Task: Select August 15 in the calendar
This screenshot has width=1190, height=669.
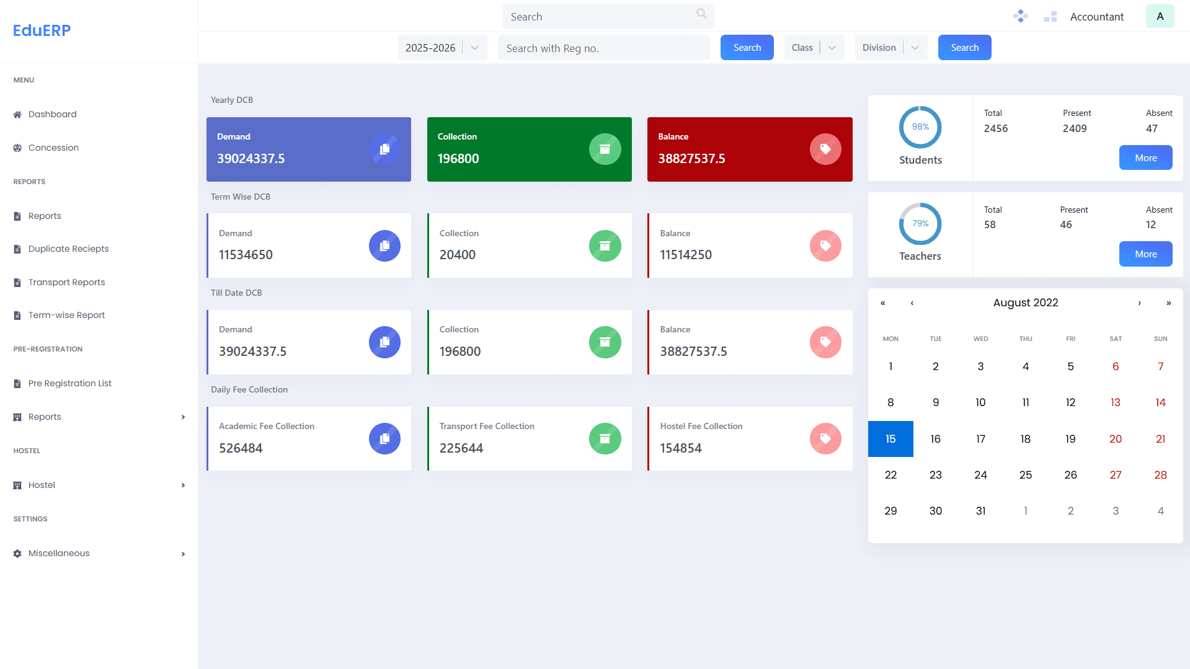Action: click(890, 438)
